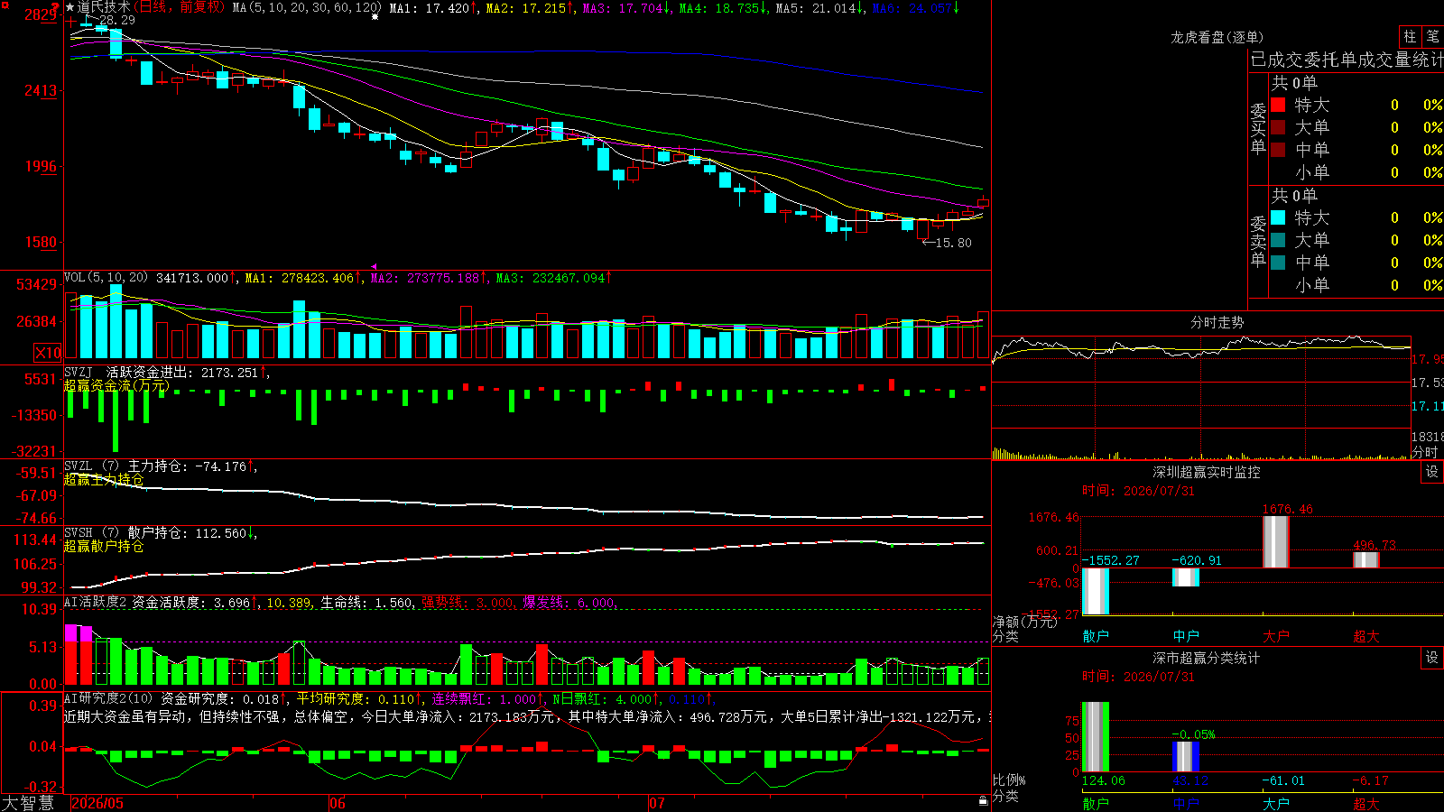1444x812 pixels.
Task: Click the 委卖单 section label
Action: click(1258, 241)
